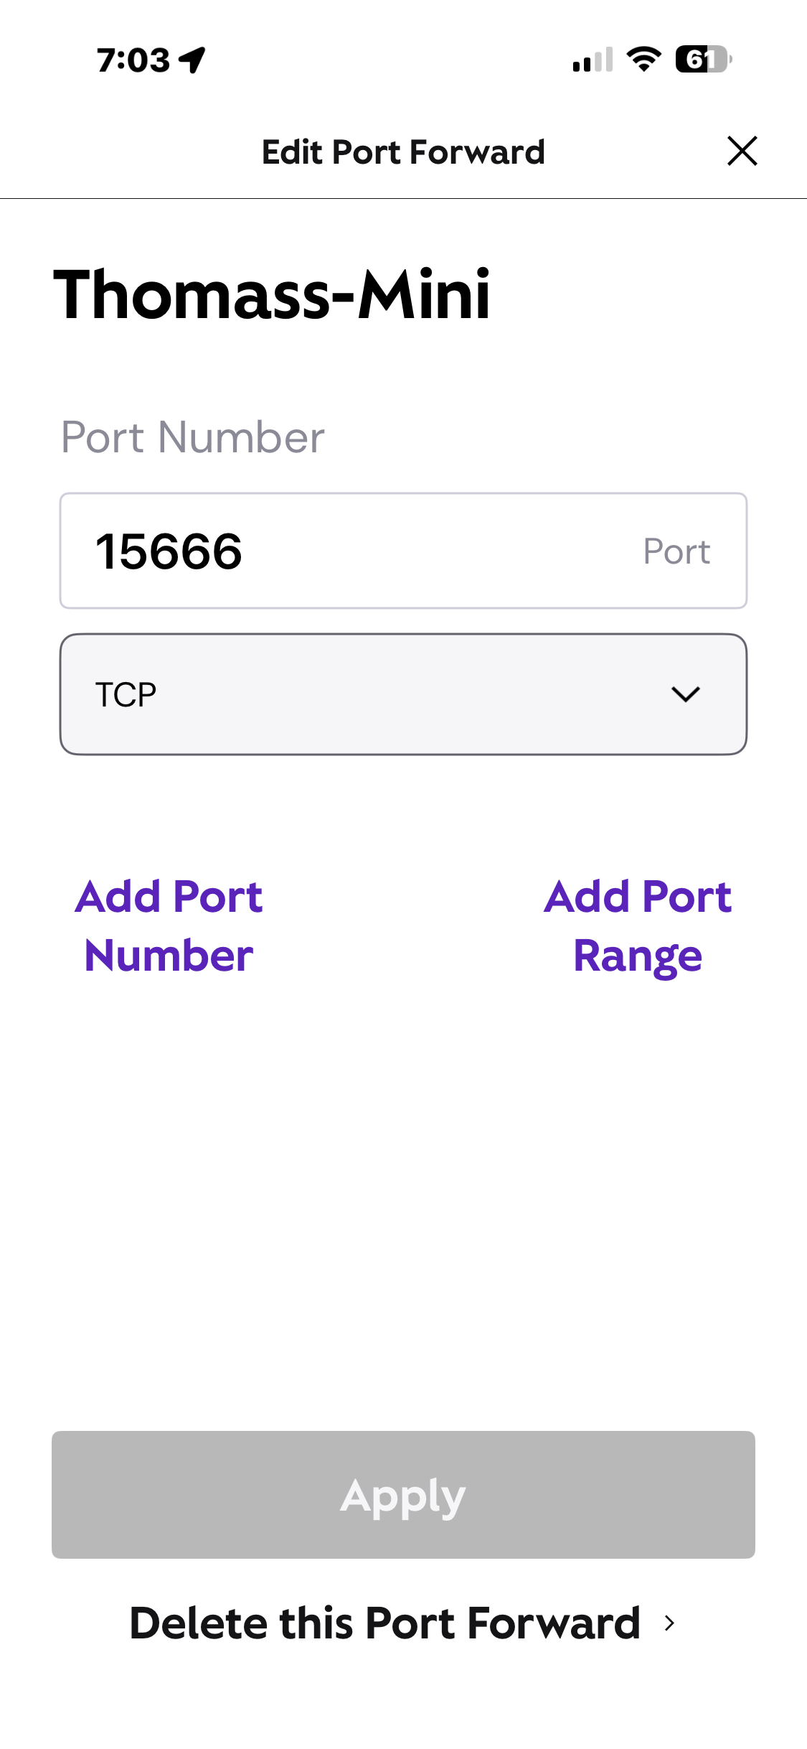807x1749 pixels.
Task: Click the arrow beside Delete this Port Forward
Action: coord(669,1623)
